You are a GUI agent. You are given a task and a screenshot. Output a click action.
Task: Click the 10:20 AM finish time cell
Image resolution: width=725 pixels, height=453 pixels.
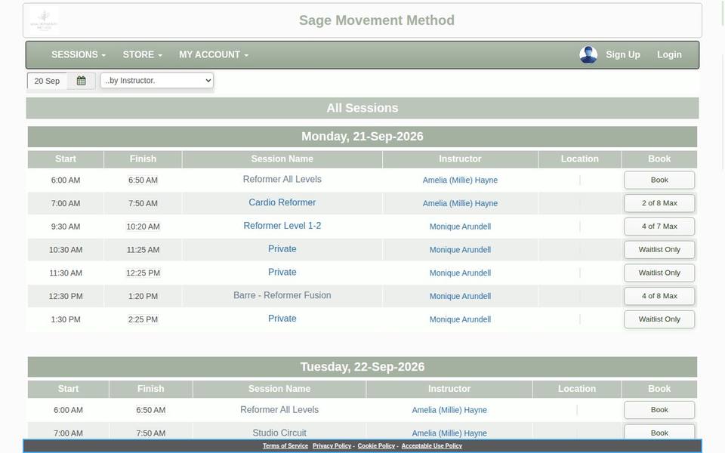pos(143,226)
